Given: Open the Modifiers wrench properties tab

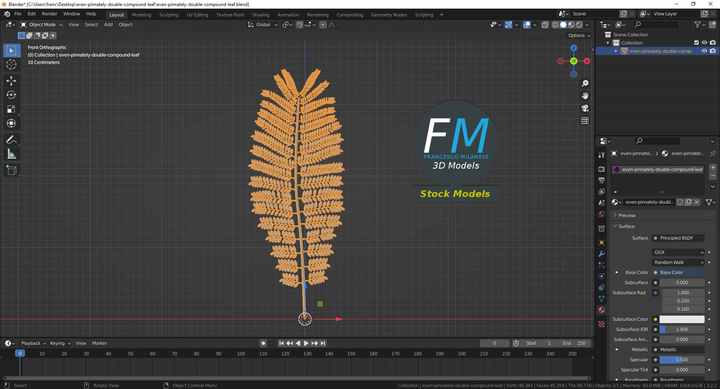Looking at the screenshot, I should 601,254.
